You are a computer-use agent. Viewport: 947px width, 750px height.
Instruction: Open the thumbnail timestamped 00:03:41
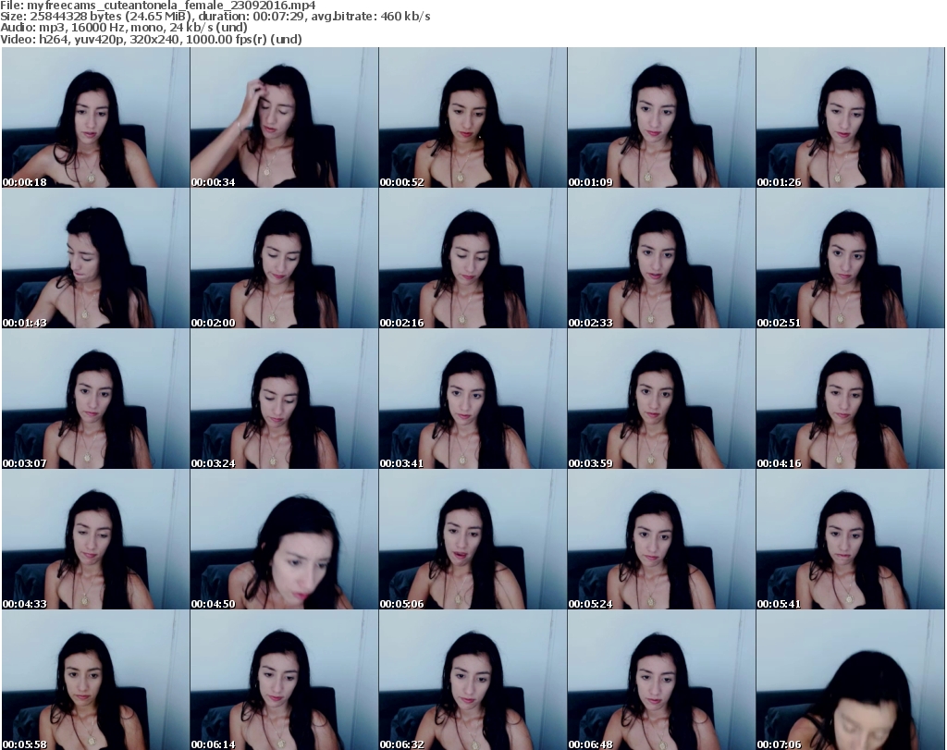(x=473, y=399)
